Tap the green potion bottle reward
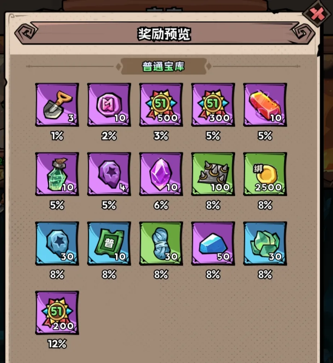The height and width of the screenshot is (363, 333). point(57,174)
